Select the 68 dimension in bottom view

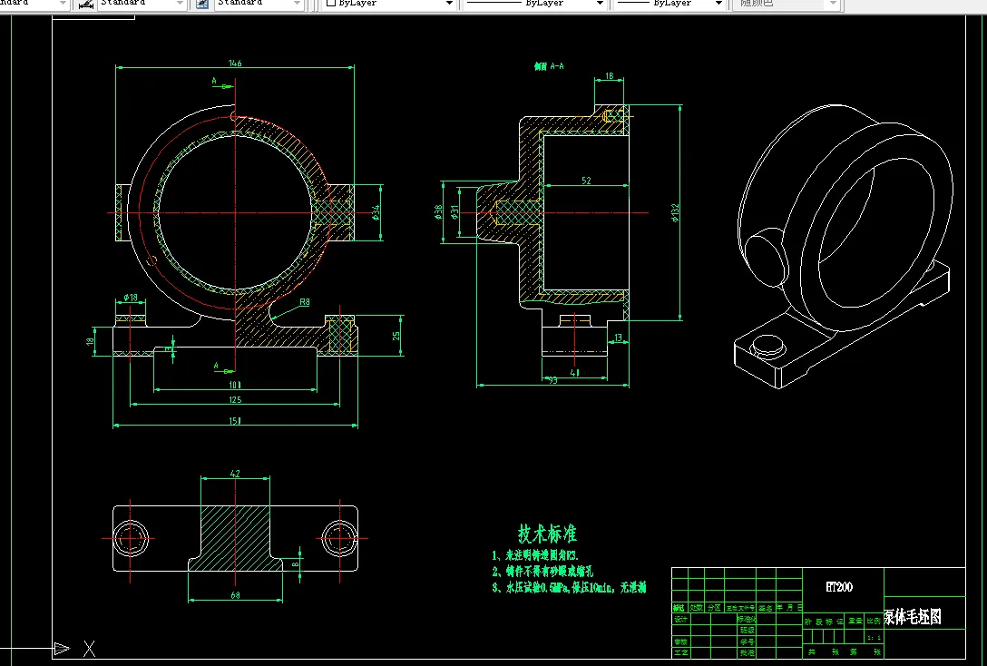pyautogui.click(x=235, y=595)
